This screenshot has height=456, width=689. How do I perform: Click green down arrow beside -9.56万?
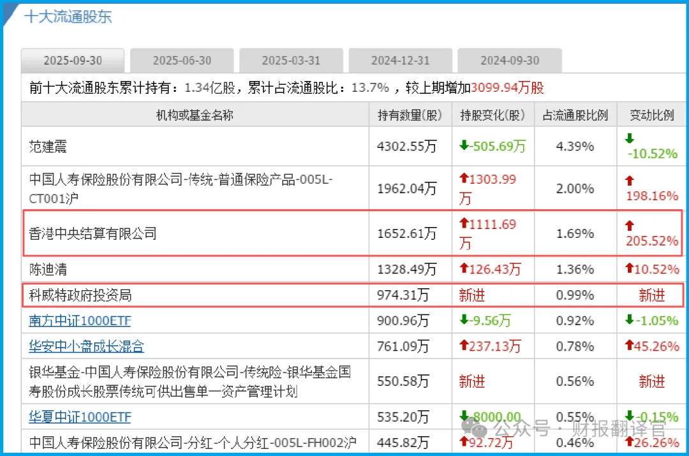(x=464, y=321)
